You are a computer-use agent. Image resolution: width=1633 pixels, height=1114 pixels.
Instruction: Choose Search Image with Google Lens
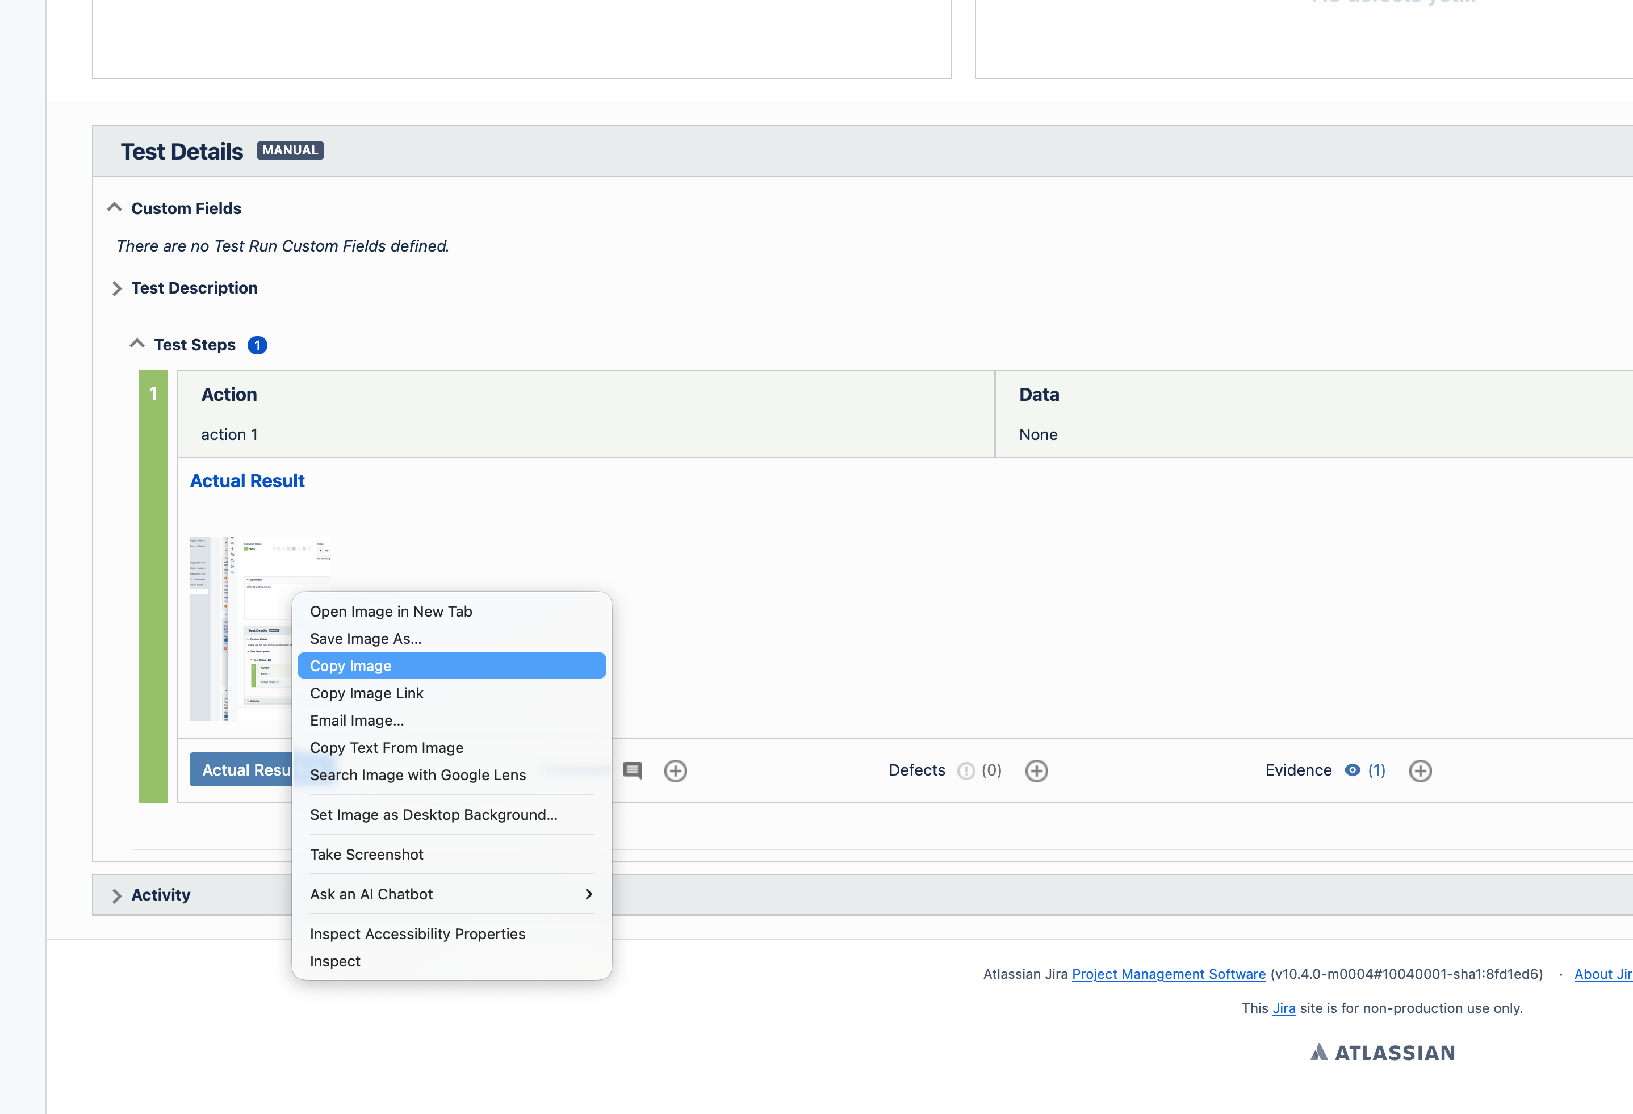point(452,774)
